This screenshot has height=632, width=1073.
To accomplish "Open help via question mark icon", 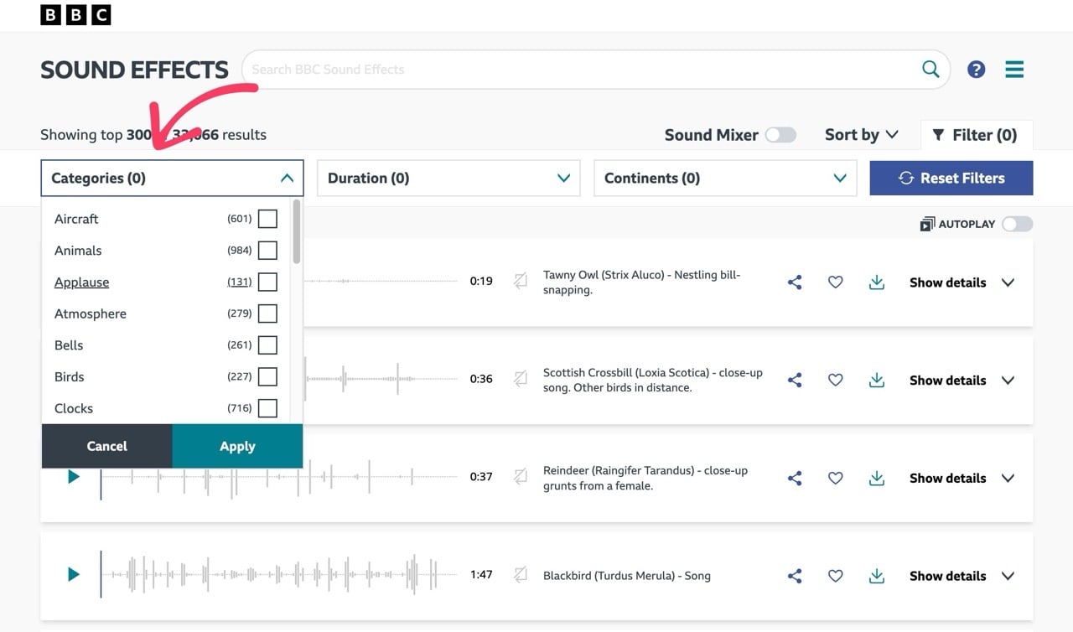I will pos(976,70).
